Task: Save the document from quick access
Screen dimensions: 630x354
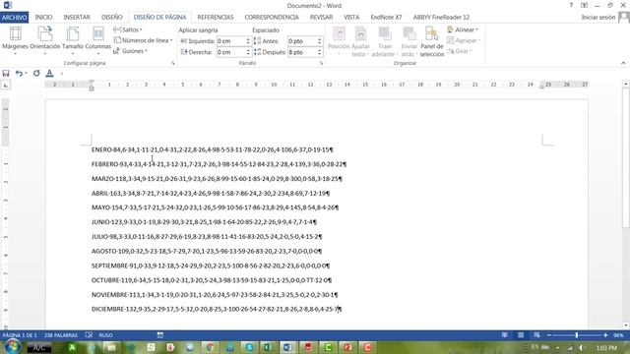Action: [6, 73]
